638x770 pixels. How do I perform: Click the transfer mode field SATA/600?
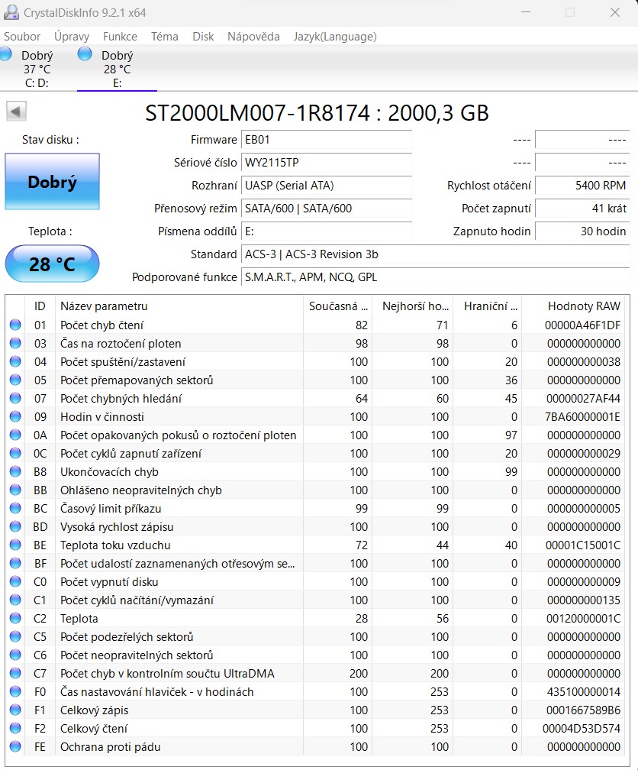(327, 209)
